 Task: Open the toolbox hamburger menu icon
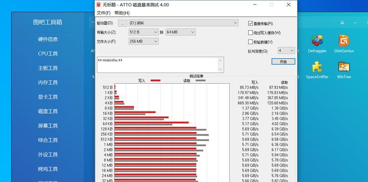(x=342, y=23)
